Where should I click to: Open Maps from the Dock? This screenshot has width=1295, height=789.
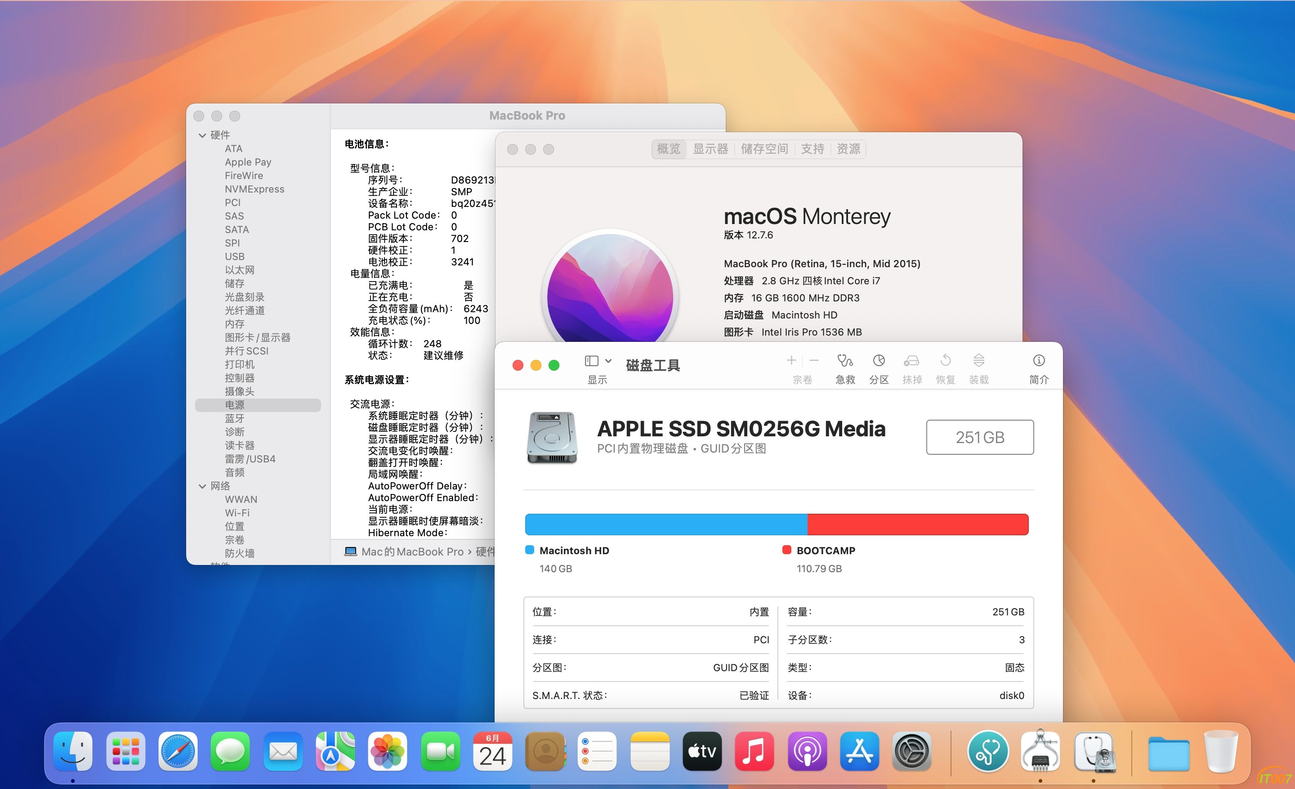335,751
